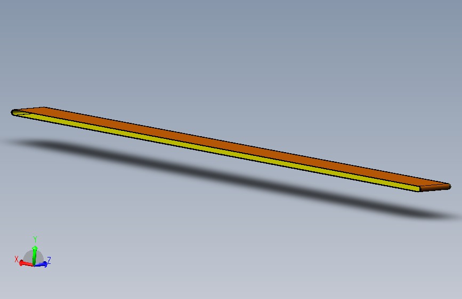The image size is (462, 299).
Task: Click the blue Z axis arrow of the triad
Action: [41, 264]
